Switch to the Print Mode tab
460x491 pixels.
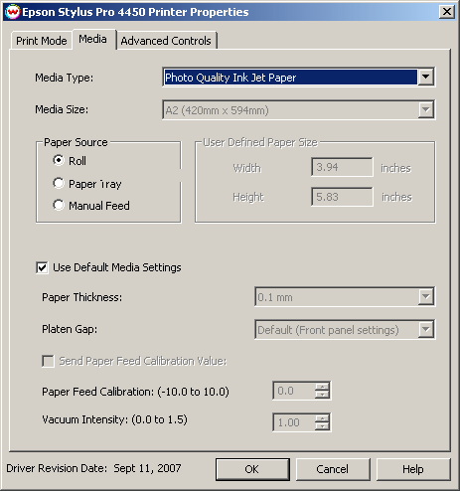tap(42, 41)
